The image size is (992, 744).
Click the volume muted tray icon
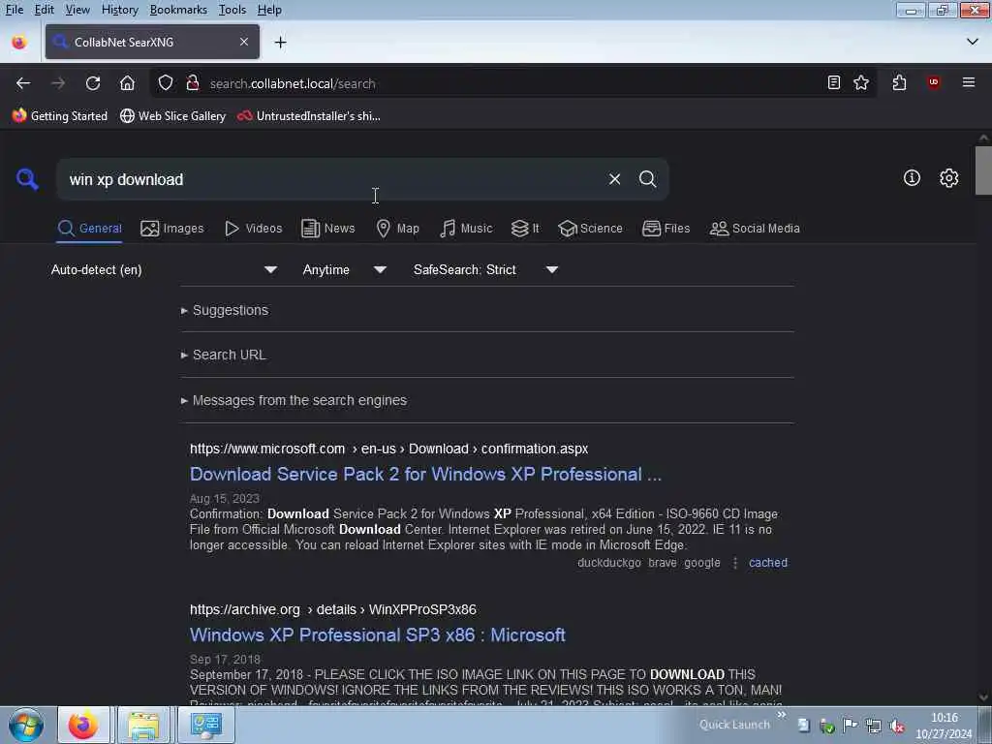(896, 726)
